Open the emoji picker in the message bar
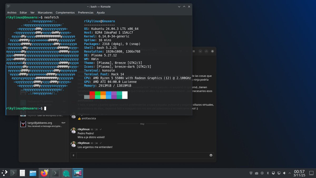Screen dimensions: 316x178 [x=211, y=155]
